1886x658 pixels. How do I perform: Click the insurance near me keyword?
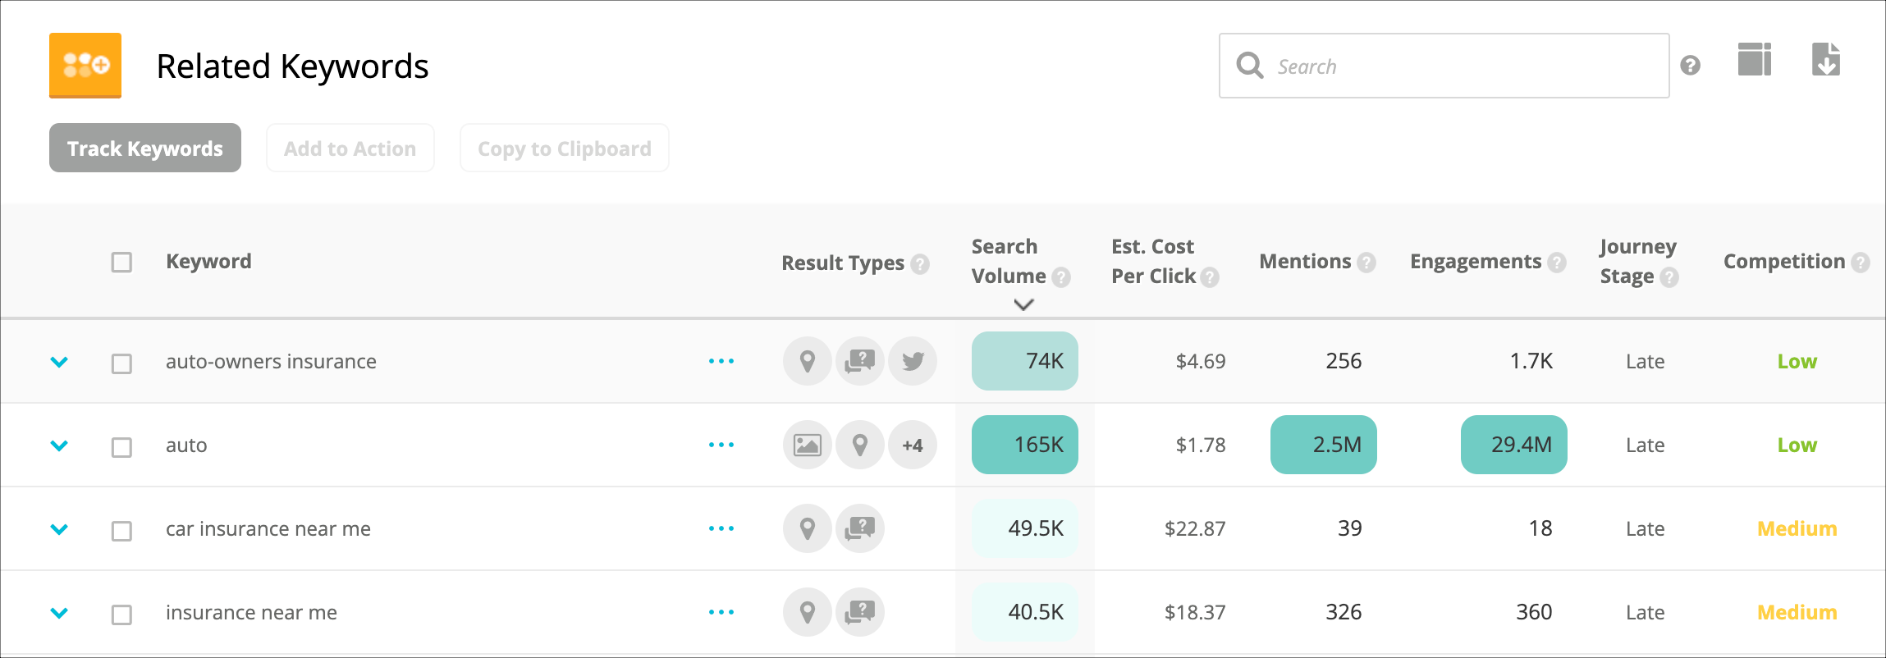[251, 613]
